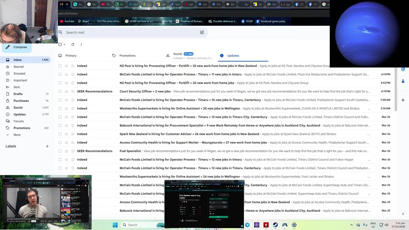This screenshot has width=409, height=230.
Task: Open 'Possible defences t...' bookmark
Action: tap(222, 21)
